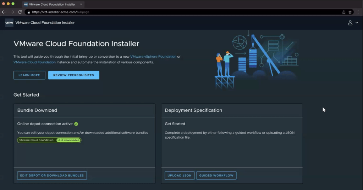Bookmark page using star icon
The height and width of the screenshot is (190, 363).
coord(350,12)
